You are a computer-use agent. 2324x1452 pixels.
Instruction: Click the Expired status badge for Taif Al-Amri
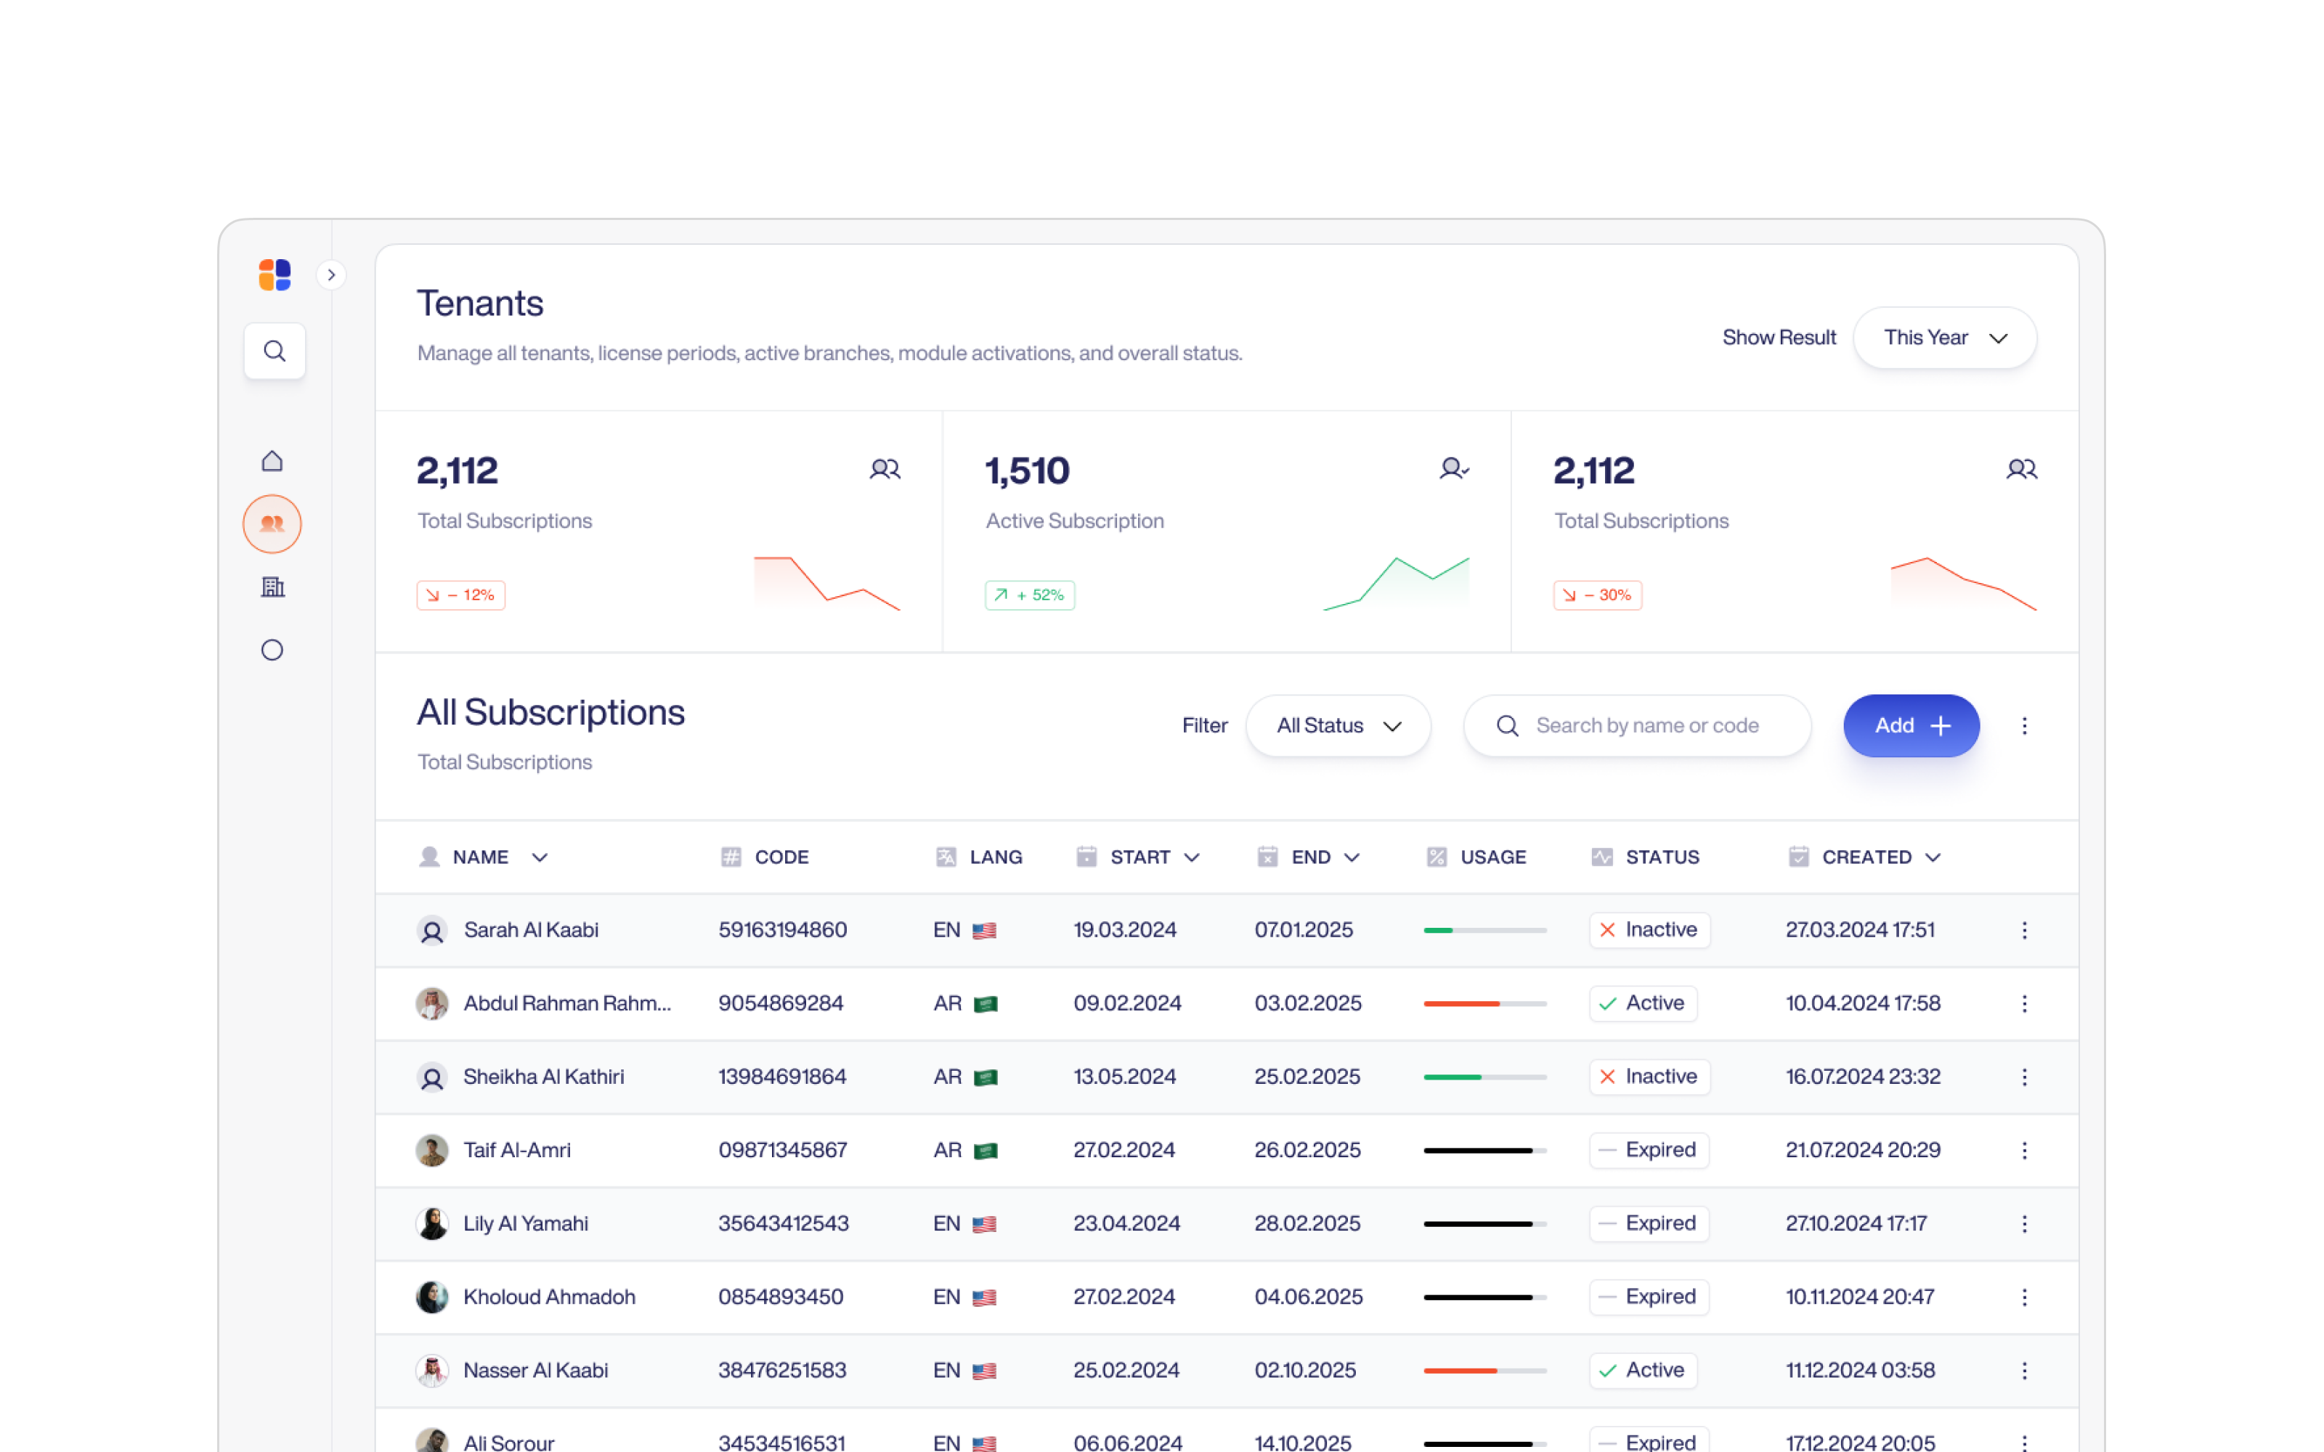point(1649,1151)
